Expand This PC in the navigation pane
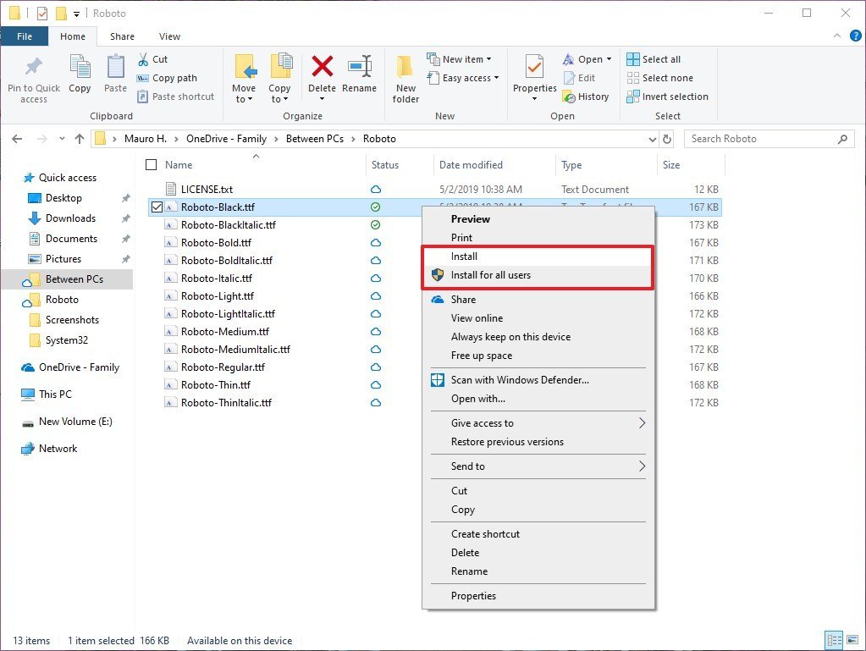 click(x=14, y=394)
